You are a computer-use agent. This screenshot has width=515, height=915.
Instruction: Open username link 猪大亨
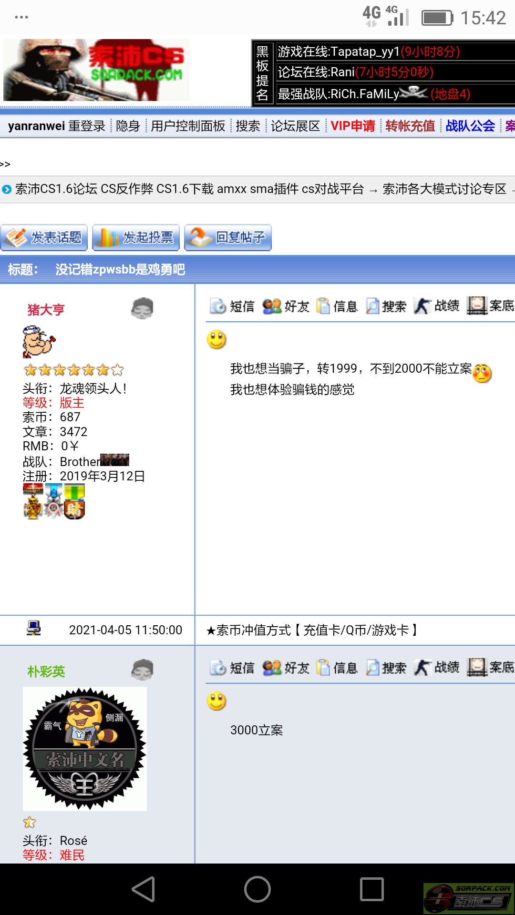click(x=46, y=310)
